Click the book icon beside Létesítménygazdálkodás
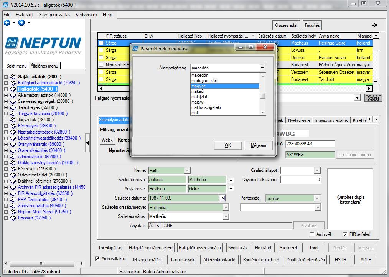 [13, 138]
